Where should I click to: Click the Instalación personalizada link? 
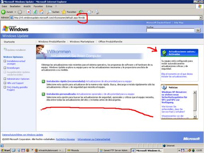tap(61, 94)
